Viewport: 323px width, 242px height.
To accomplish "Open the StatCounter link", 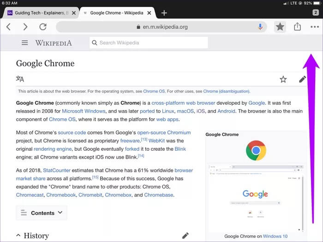I will pyautogui.click(x=57, y=171).
